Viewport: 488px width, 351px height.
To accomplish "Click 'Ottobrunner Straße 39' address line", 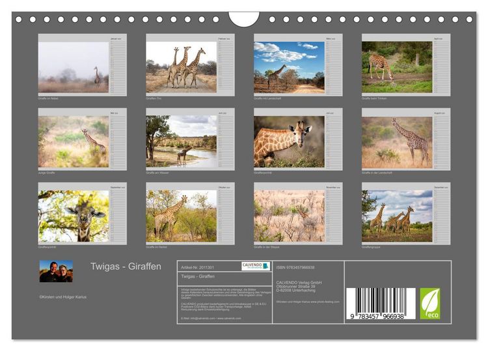I will pyautogui.click(x=295, y=287).
